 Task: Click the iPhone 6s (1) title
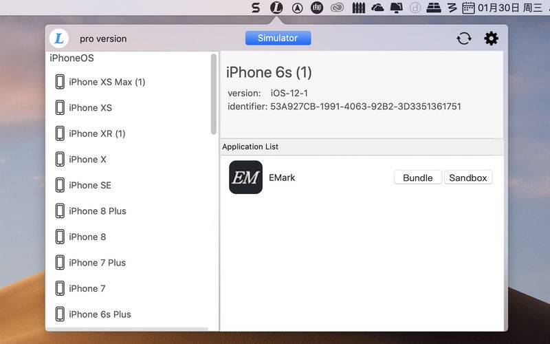(x=269, y=72)
